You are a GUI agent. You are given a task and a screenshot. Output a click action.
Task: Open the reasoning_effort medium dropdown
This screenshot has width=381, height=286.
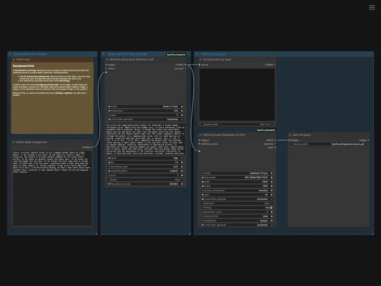coord(145,171)
